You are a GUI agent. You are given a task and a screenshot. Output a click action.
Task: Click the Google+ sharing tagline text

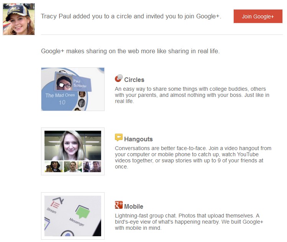coord(130,51)
